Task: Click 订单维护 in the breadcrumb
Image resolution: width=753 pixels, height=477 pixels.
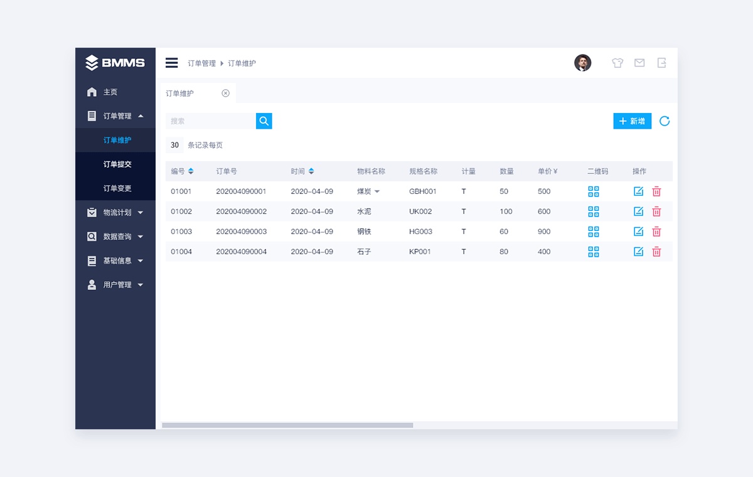Action: (x=242, y=63)
